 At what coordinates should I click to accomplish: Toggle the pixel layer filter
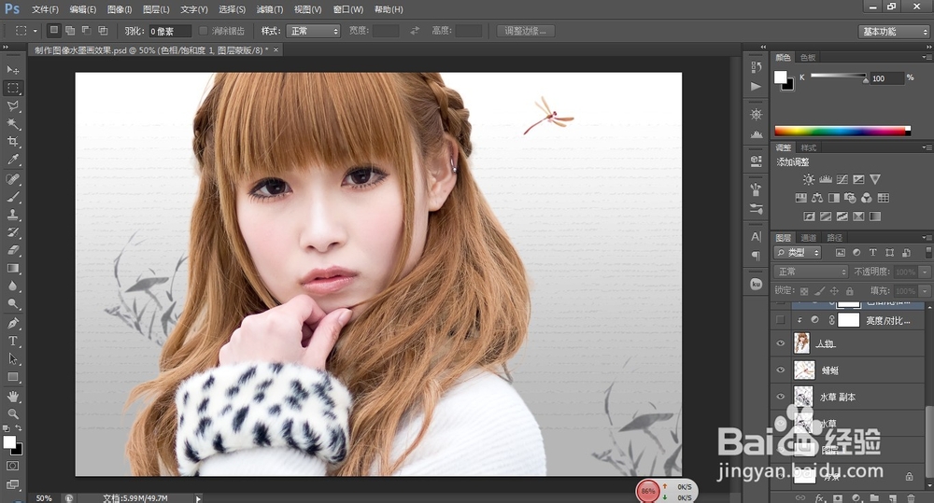(x=841, y=253)
